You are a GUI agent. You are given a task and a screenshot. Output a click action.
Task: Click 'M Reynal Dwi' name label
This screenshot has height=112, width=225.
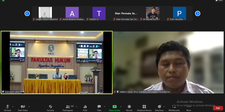[149, 19]
